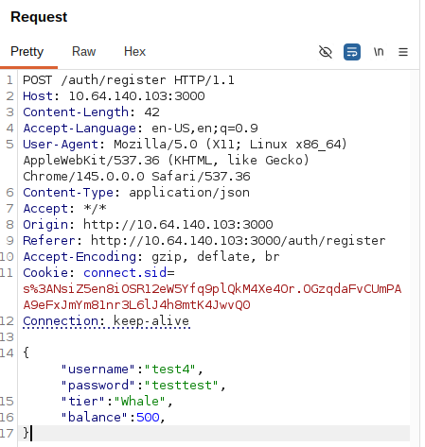This screenshot has width=425, height=447.
Task: Click the Chrome/145.0.0.0 Safari/537.36 text
Action: coord(136,177)
